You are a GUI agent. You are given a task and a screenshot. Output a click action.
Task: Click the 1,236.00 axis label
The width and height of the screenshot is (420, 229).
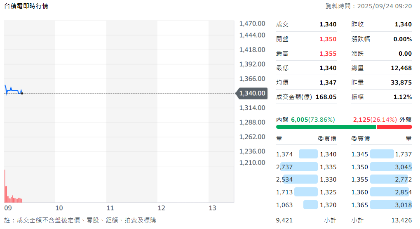click(x=252, y=151)
